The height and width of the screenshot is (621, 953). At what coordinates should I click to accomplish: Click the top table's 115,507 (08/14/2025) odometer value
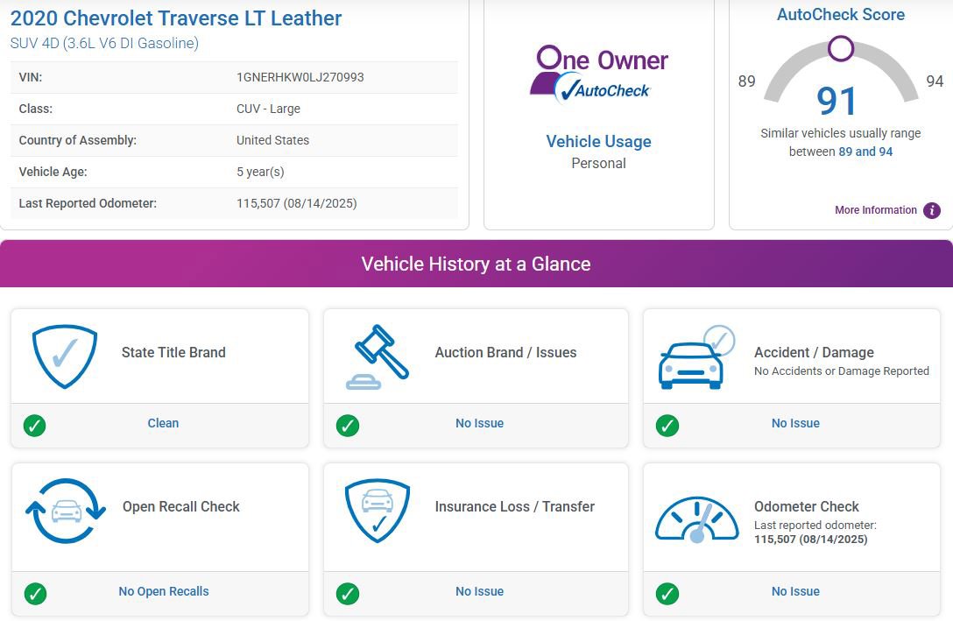click(297, 203)
